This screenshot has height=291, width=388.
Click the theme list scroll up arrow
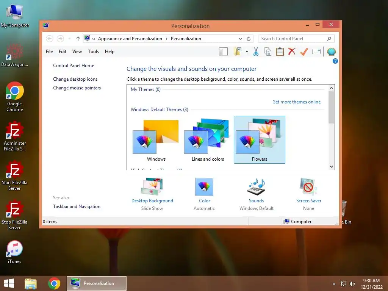tap(331, 88)
